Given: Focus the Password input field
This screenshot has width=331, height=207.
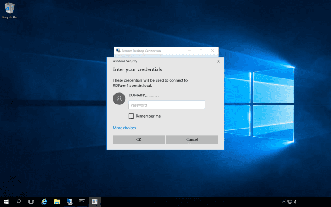Looking at the screenshot, I should coord(167,105).
